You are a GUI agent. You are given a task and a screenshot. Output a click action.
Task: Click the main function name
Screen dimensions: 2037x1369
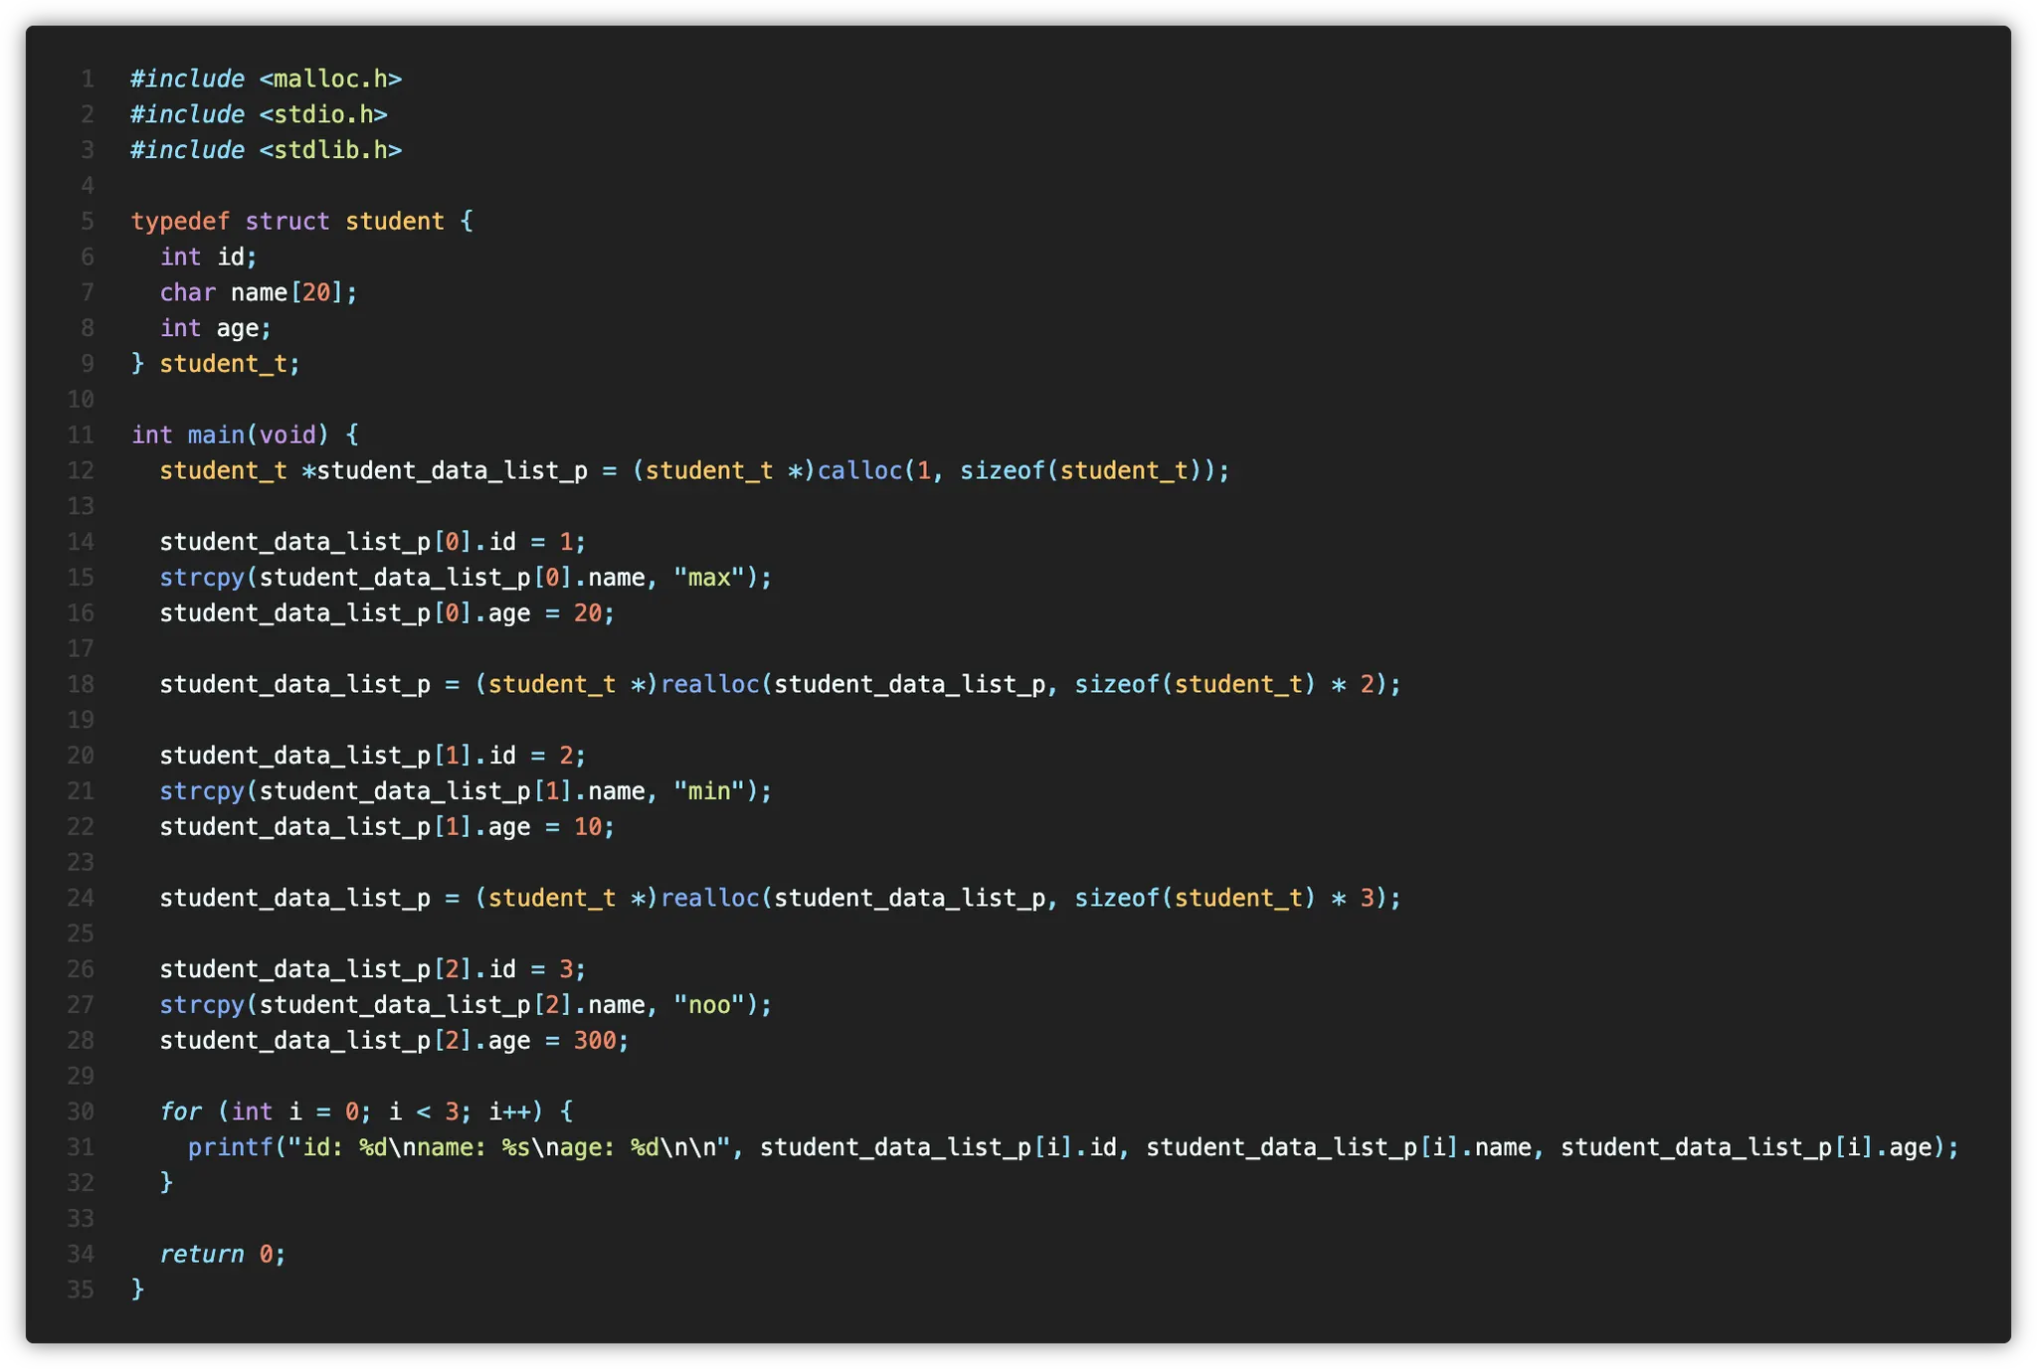pyautogui.click(x=216, y=434)
